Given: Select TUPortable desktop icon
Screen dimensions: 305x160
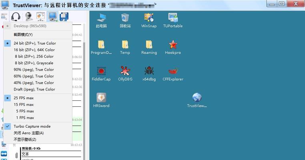Looking at the screenshot, I should [173, 20].
